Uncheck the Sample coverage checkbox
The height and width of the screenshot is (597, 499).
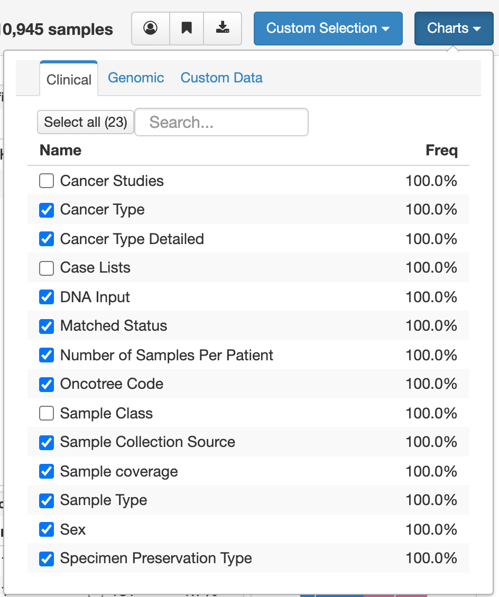click(x=46, y=471)
